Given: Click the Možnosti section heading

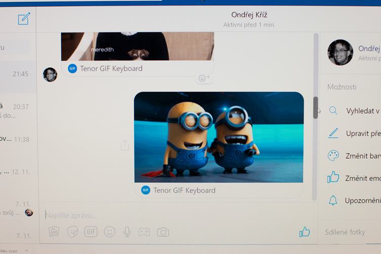Looking at the screenshot, I should [341, 87].
